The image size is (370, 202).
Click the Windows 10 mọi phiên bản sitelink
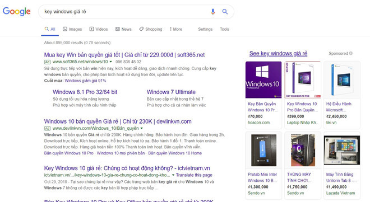[x=121, y=153]
